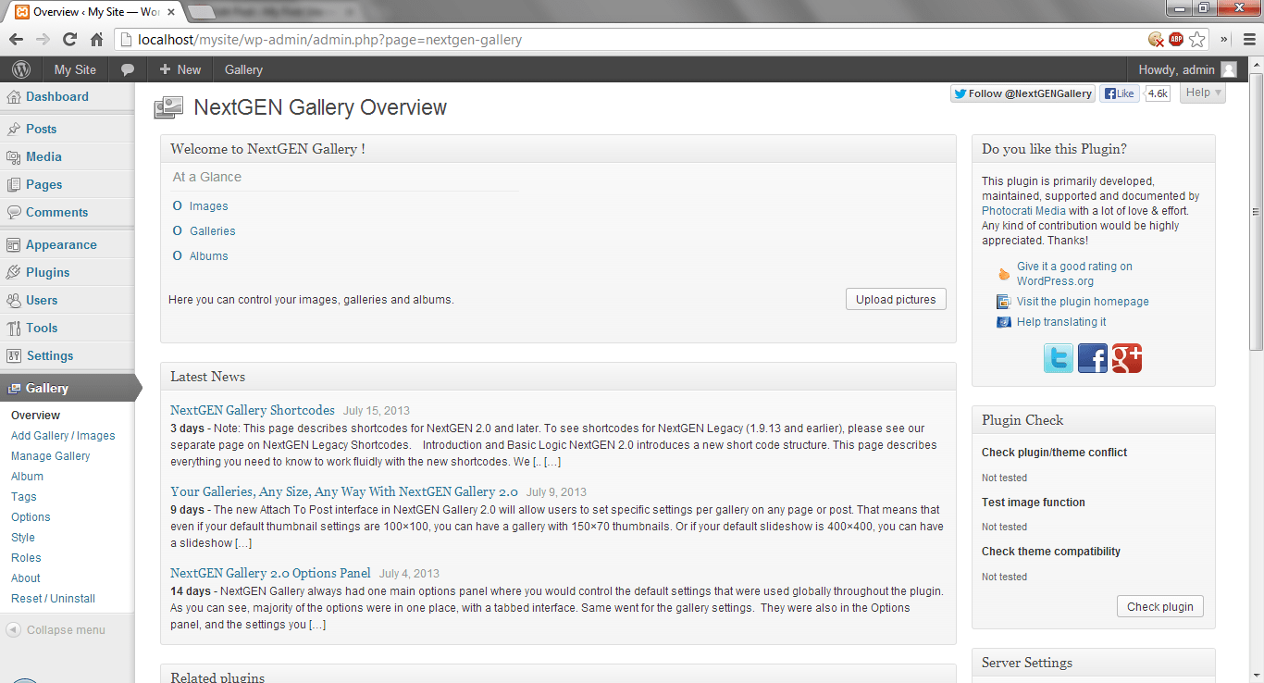Screen dimensions: 1264x683
Task: Open the comments bubble icon in admin bar
Action: click(128, 69)
